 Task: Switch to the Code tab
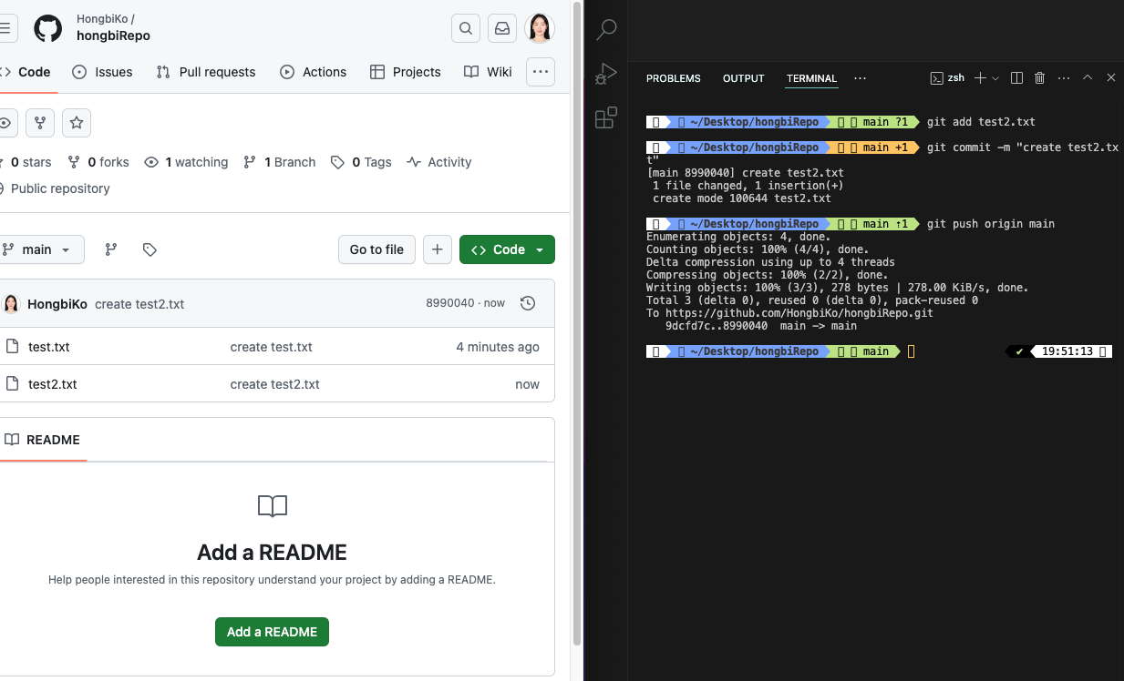tap(26, 72)
